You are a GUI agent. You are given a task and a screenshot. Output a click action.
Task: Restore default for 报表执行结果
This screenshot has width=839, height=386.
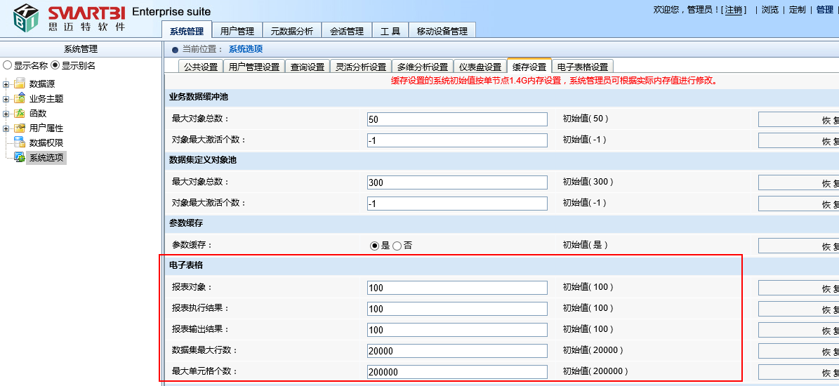click(798, 309)
